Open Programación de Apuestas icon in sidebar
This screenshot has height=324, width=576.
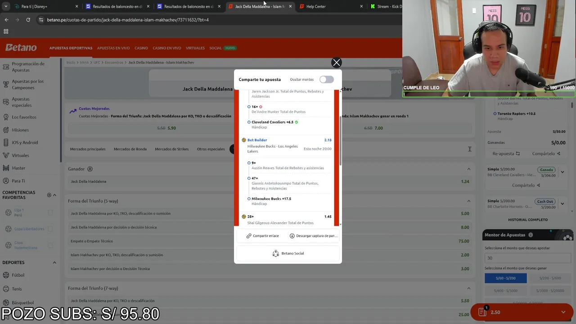point(6,67)
